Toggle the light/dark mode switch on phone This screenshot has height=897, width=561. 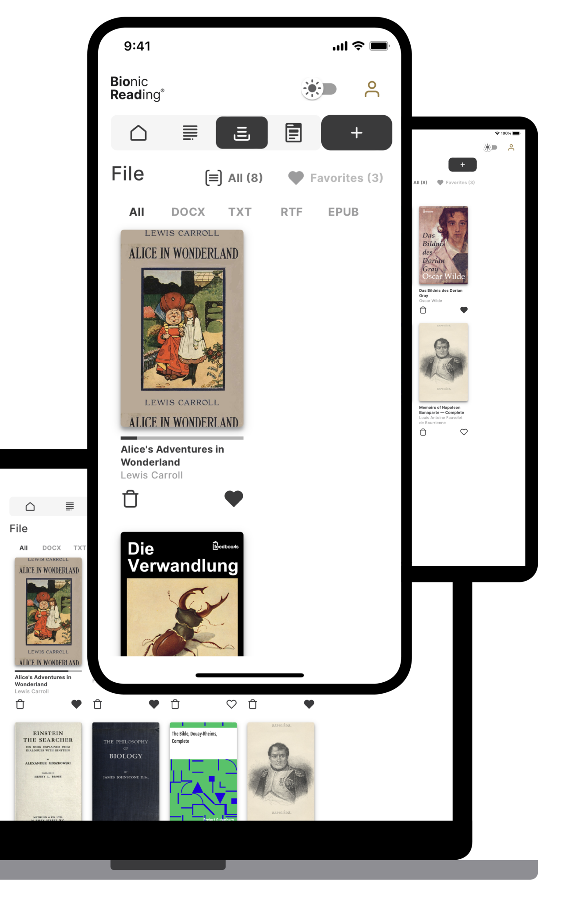(319, 89)
